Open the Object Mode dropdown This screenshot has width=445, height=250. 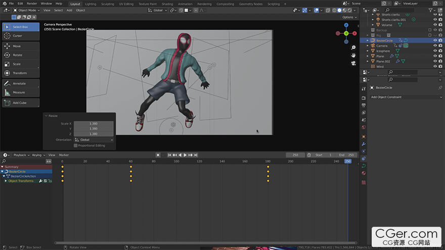(26, 10)
